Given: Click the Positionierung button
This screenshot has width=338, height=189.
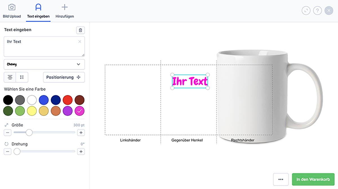Looking at the screenshot, I should tap(64, 77).
